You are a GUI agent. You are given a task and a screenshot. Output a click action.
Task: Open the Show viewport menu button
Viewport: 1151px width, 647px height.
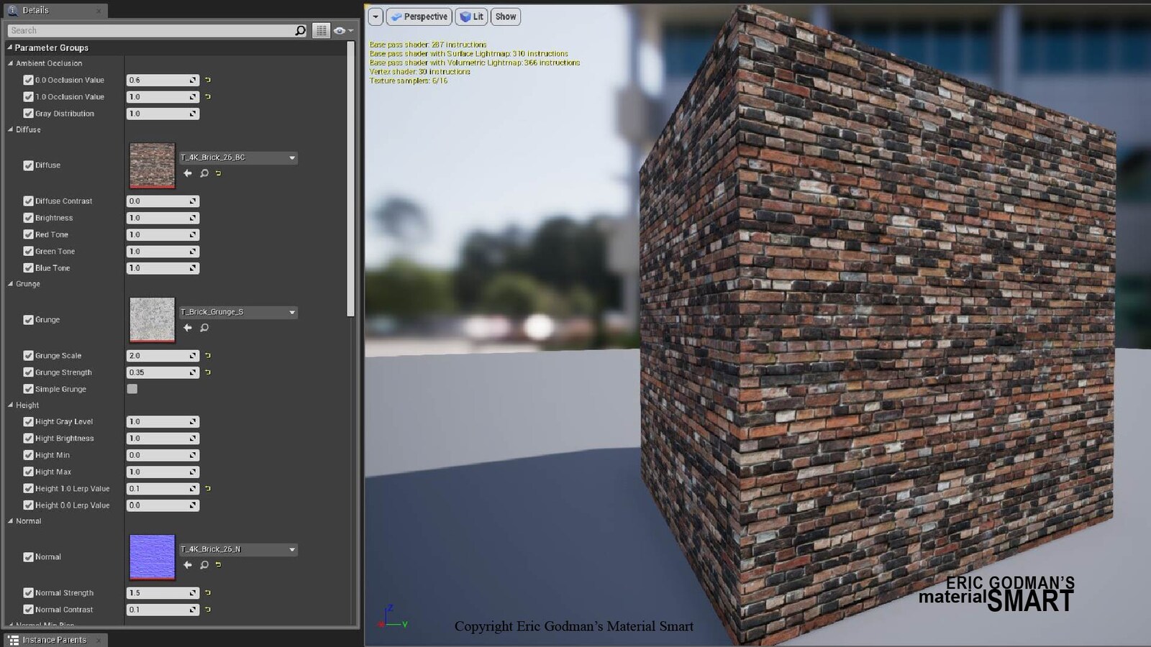tap(506, 17)
